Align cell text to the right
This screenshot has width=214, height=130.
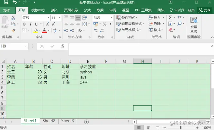[78, 24]
